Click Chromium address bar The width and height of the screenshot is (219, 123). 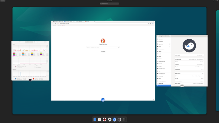[103, 24]
